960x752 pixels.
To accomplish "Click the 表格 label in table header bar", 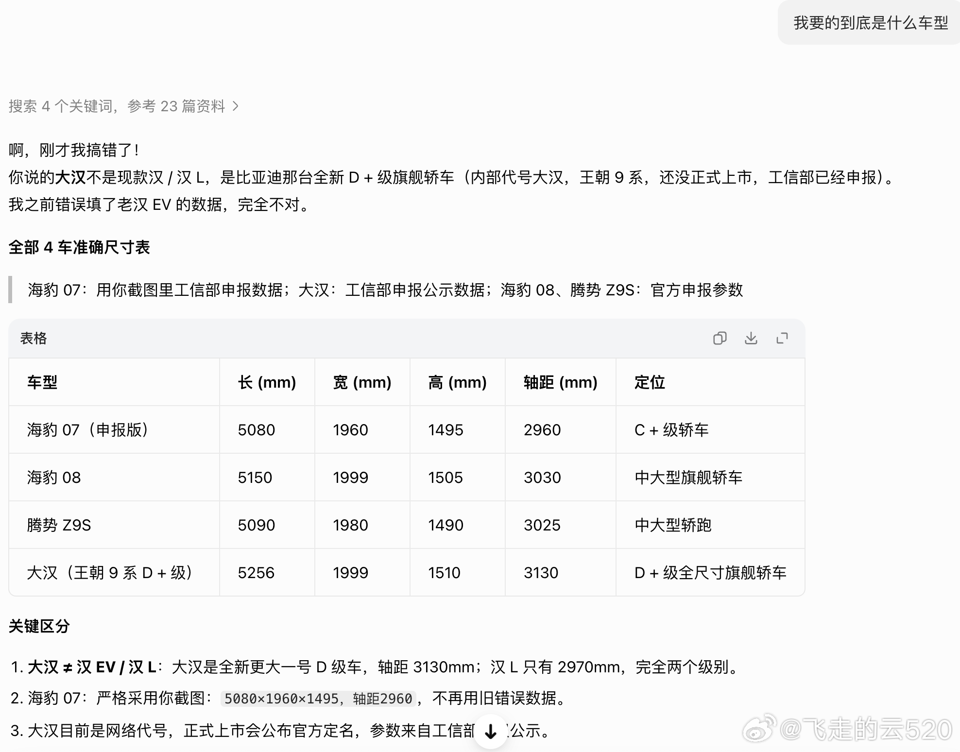I will tap(34, 338).
